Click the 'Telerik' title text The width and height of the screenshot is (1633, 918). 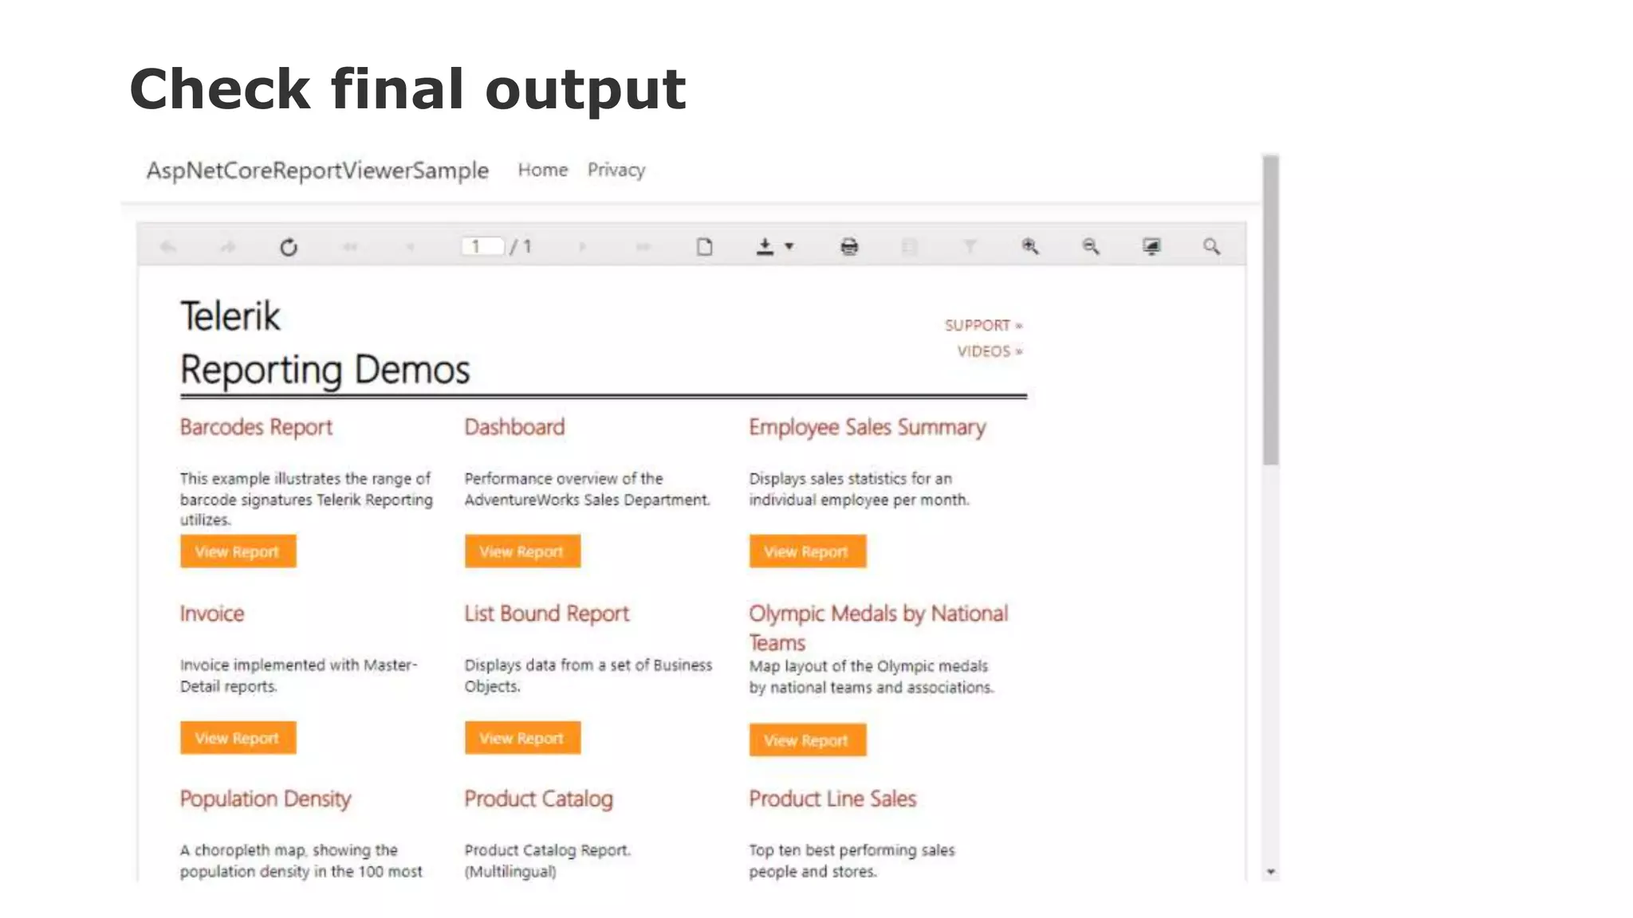230,316
